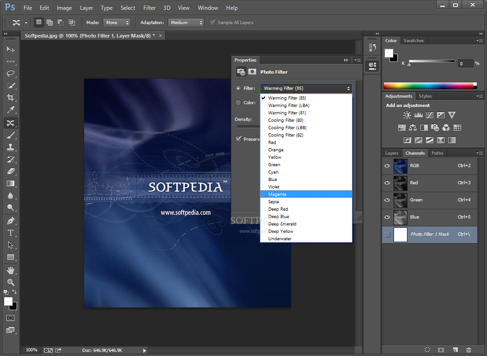The height and width of the screenshot is (356, 487).
Task: Add Brightness/Contrast adjustment icon
Action: 407,115
